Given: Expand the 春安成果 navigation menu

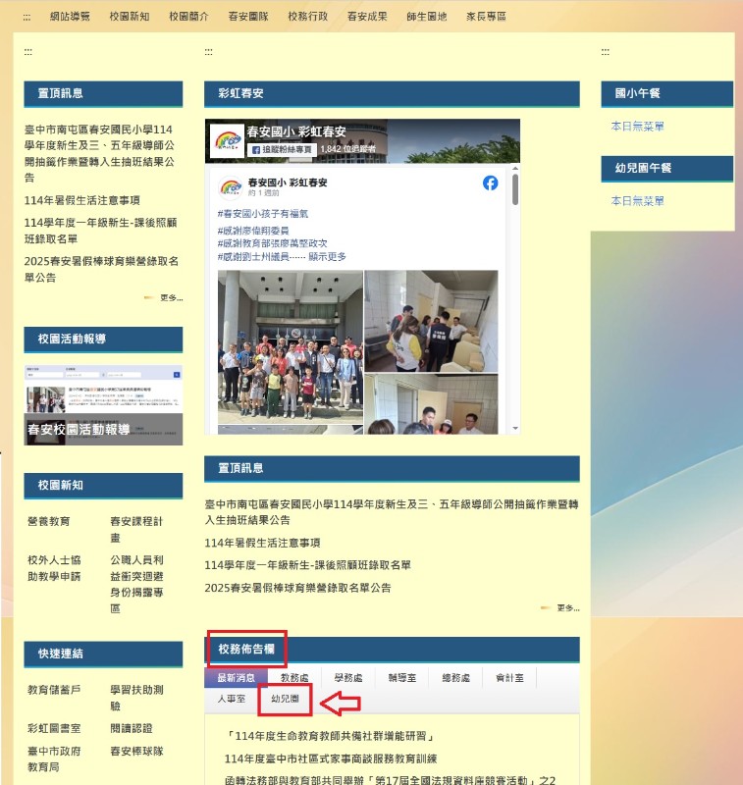Looking at the screenshot, I should pos(367,17).
